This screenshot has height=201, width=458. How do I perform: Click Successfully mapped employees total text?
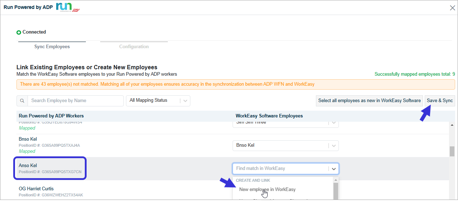(415, 74)
